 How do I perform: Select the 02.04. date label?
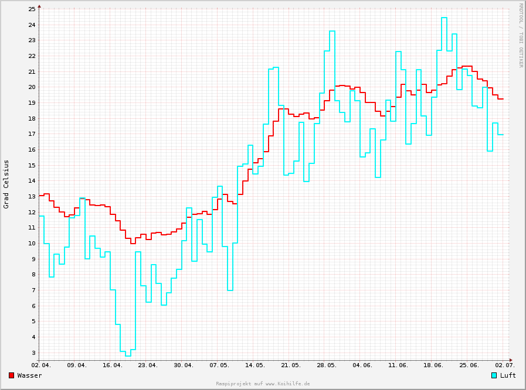(x=41, y=365)
